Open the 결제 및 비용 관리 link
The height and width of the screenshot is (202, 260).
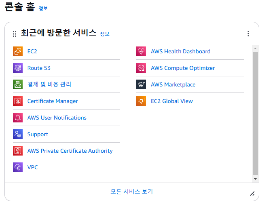coord(49,84)
